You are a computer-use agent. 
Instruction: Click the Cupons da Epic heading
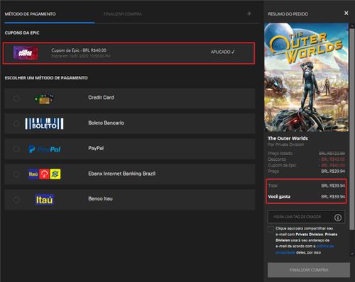click(22, 33)
